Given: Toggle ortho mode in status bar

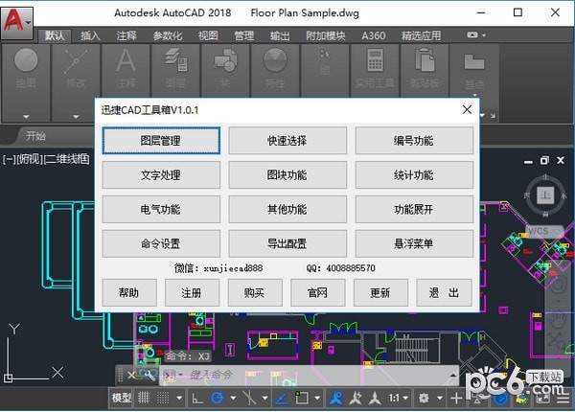Looking at the screenshot, I should click(x=196, y=398).
